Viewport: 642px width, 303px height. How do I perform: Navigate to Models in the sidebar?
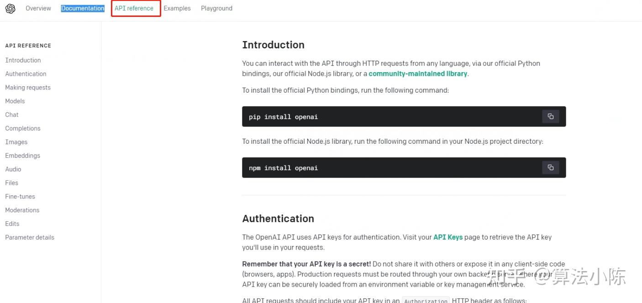click(15, 101)
